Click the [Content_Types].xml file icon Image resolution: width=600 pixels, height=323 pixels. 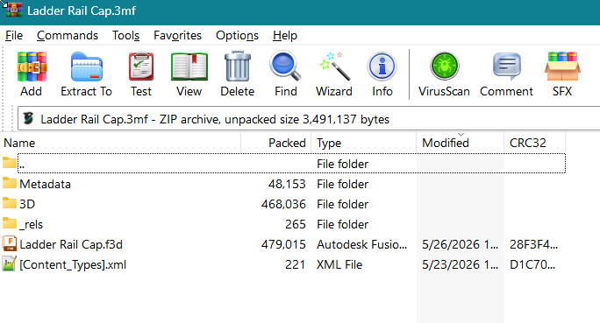point(10,263)
